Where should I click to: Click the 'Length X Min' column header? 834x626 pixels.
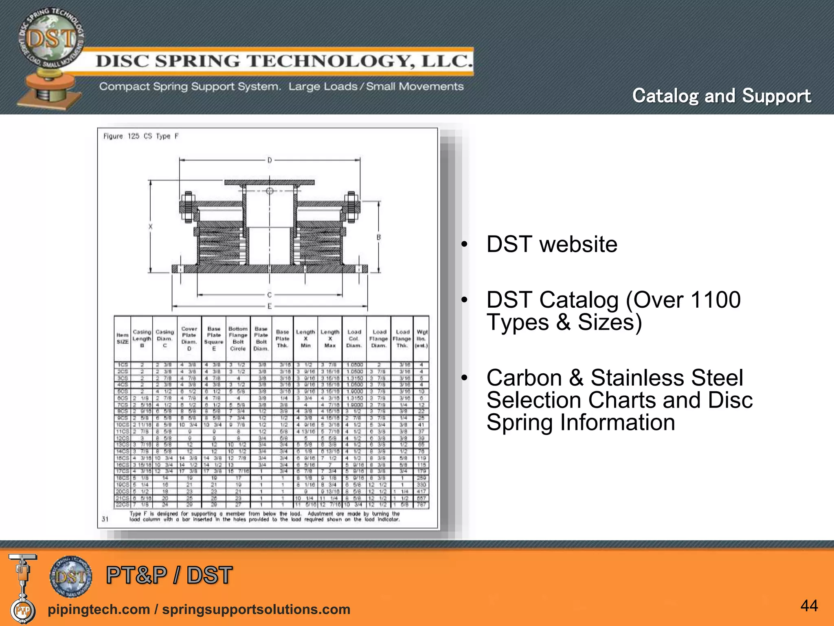click(305, 339)
